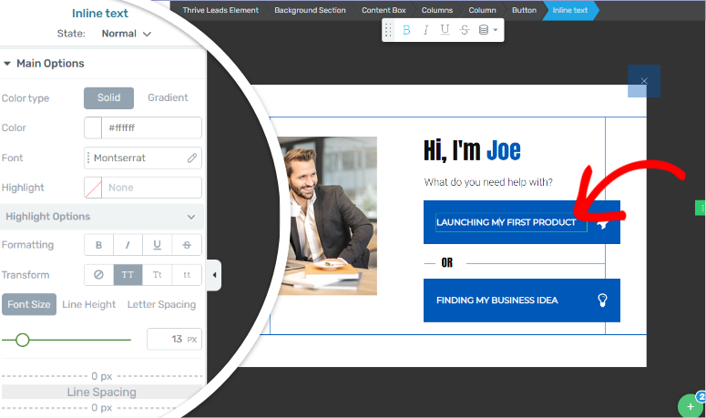Click the photo of smiling man
The width and height of the screenshot is (706, 418).
(327, 216)
